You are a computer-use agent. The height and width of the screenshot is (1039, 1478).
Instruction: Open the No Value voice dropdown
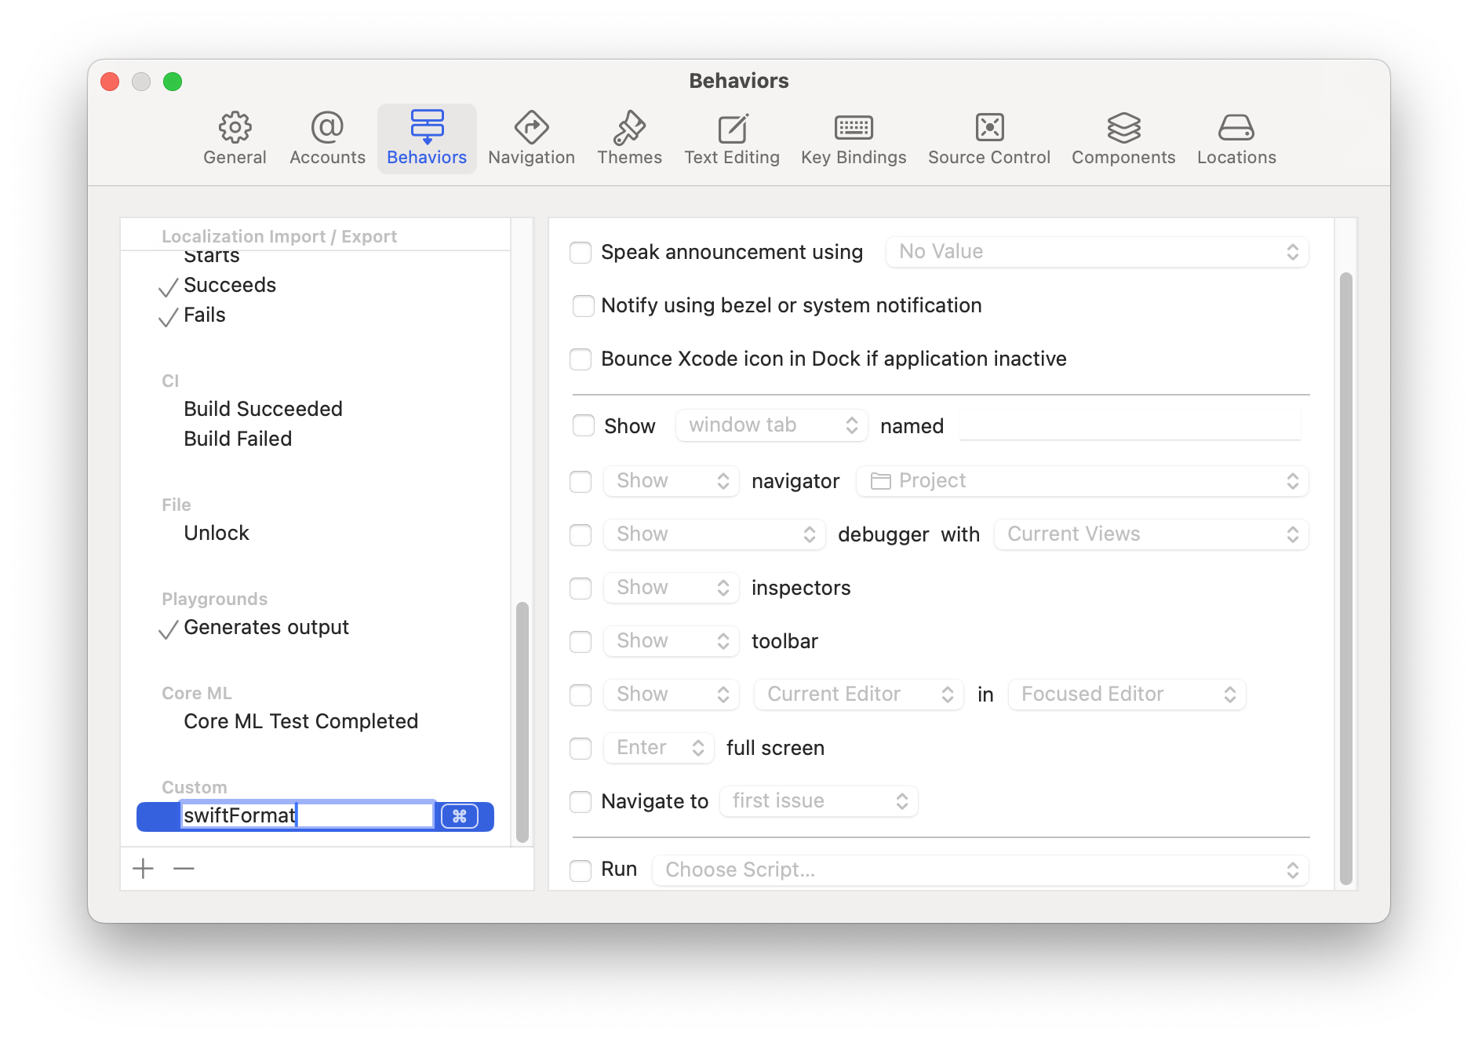1097,252
